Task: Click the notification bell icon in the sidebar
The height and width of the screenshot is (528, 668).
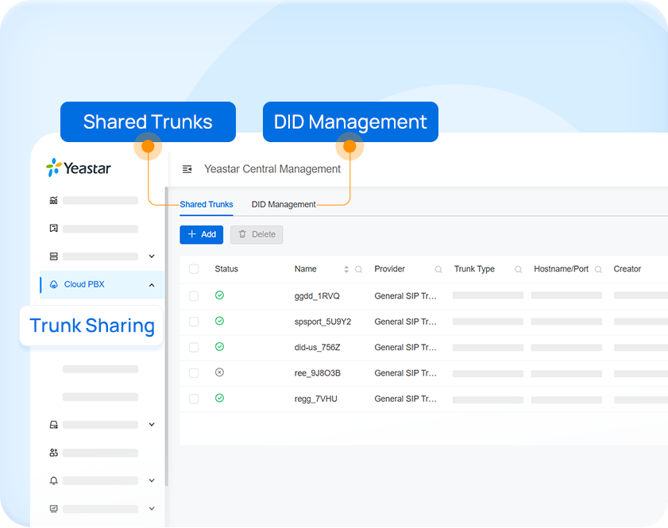Action: coord(52,480)
